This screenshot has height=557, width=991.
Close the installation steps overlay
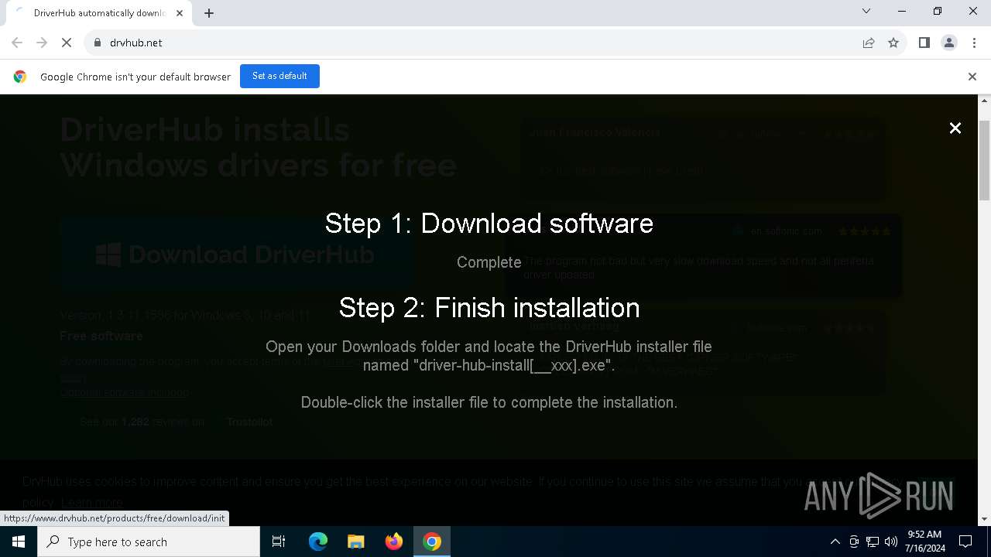click(955, 128)
